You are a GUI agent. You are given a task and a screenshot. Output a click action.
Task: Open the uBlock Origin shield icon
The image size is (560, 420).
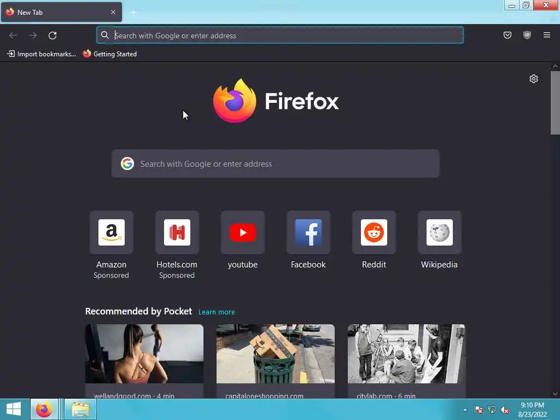point(527,35)
